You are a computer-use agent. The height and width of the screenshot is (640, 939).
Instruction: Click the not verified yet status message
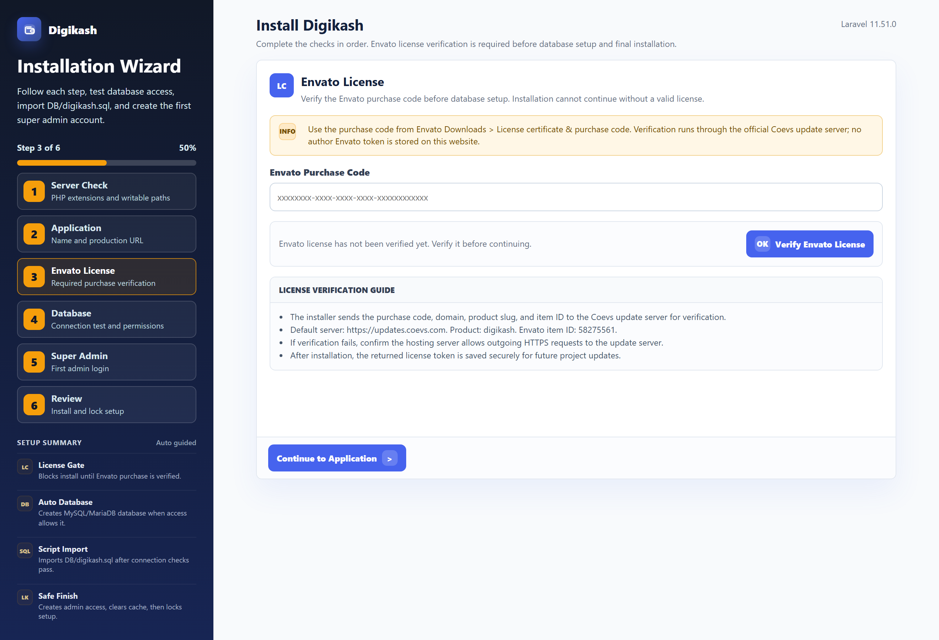405,244
